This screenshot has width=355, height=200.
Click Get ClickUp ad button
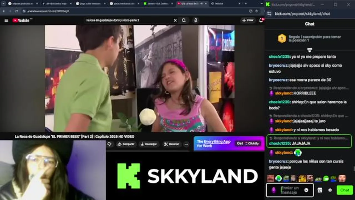[x=248, y=143]
